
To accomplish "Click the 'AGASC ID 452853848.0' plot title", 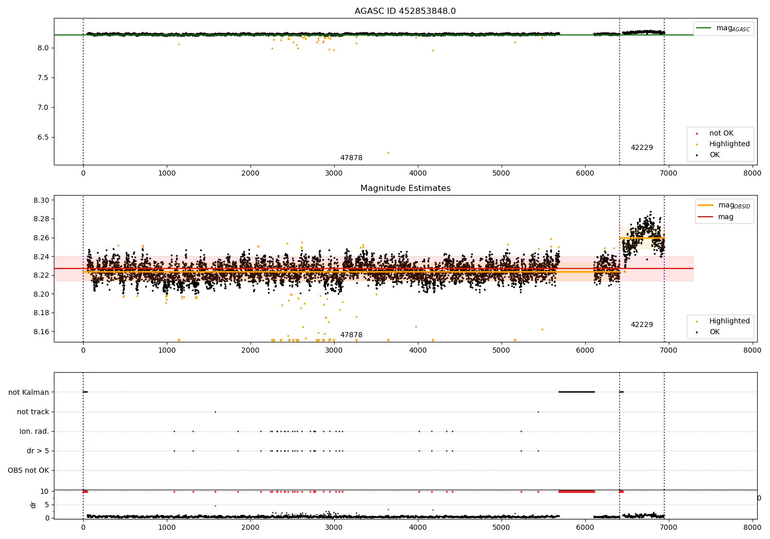I will (x=405, y=11).
